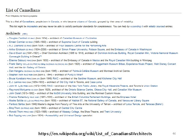Open the Étienne Gaboury link
The height and width of the screenshot is (140, 187).
pos(18,60)
